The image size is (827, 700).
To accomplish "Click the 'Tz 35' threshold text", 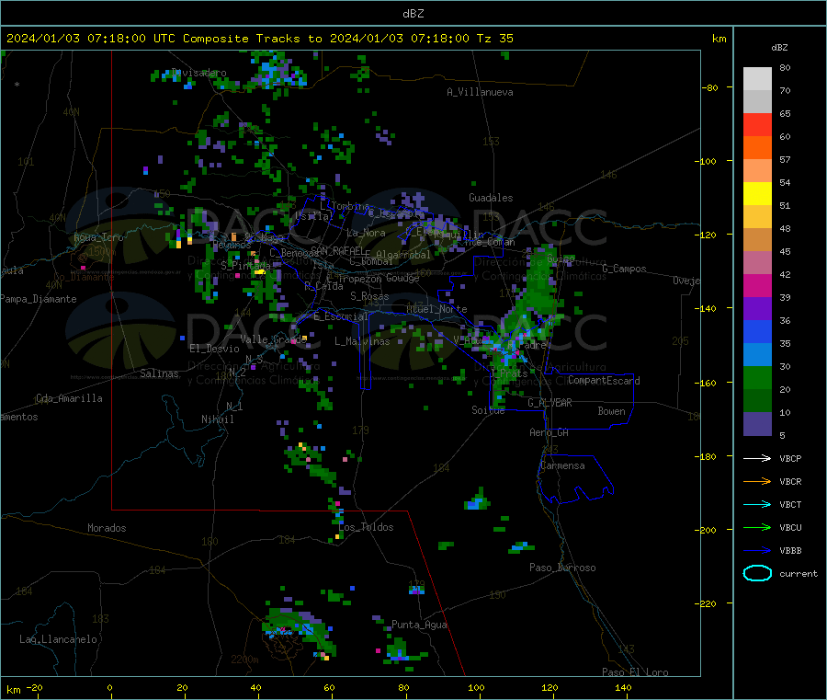I will point(494,39).
